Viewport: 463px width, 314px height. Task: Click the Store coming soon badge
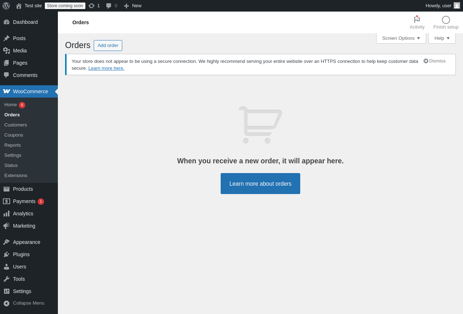[65, 6]
